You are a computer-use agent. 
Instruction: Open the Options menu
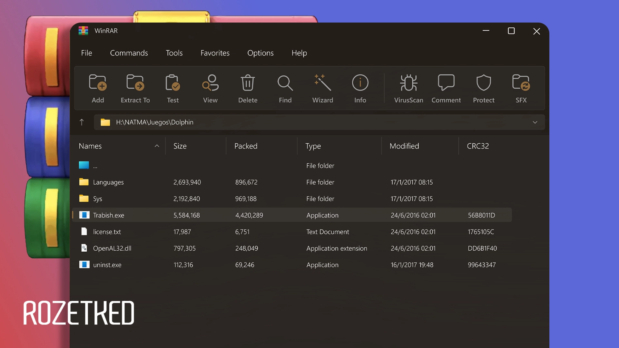coord(260,53)
